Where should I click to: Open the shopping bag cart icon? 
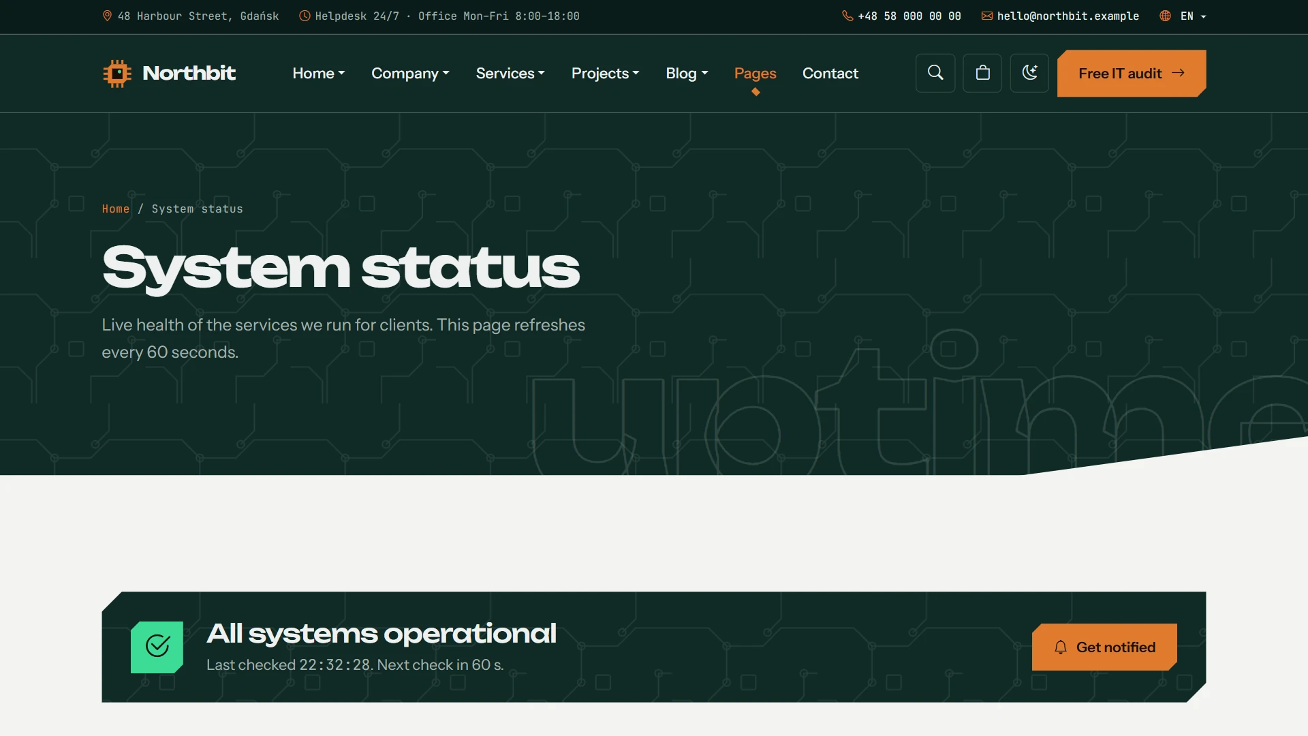pos(982,73)
